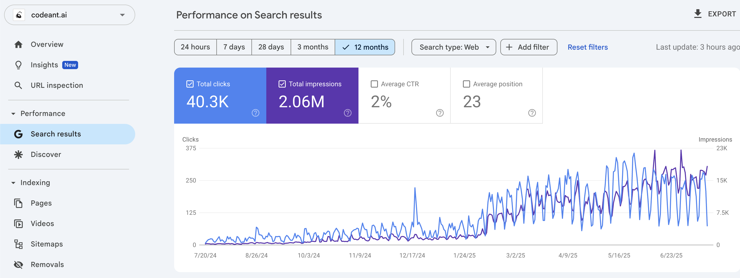
Task: Click the Videos play icon
Action: click(18, 224)
